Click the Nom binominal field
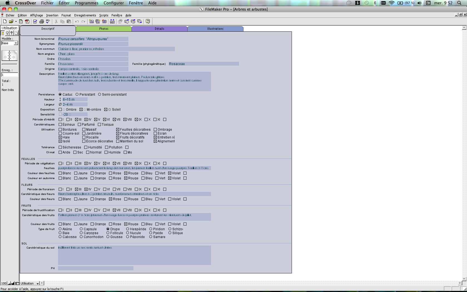 point(93,39)
